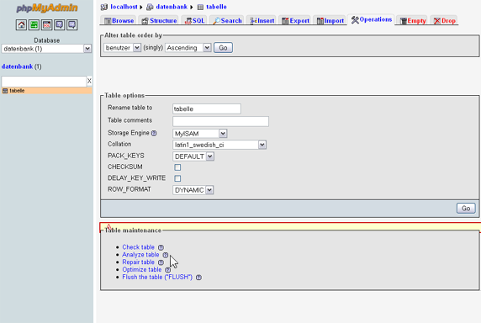Open the Import tab
This screenshot has height=323, width=481.
pyautogui.click(x=330, y=20)
